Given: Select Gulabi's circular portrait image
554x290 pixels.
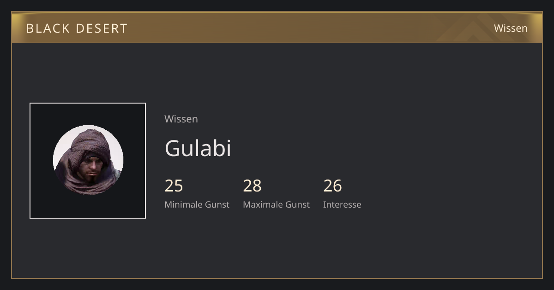Looking at the screenshot, I should [x=88, y=160].
